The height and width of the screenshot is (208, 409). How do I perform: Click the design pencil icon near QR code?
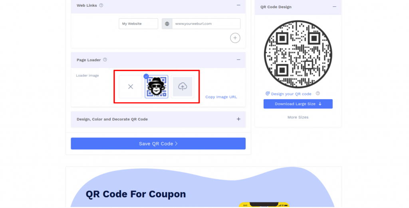pyautogui.click(x=268, y=94)
